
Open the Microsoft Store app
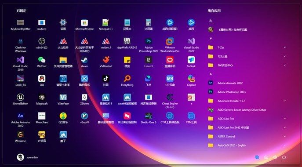pos(84,25)
